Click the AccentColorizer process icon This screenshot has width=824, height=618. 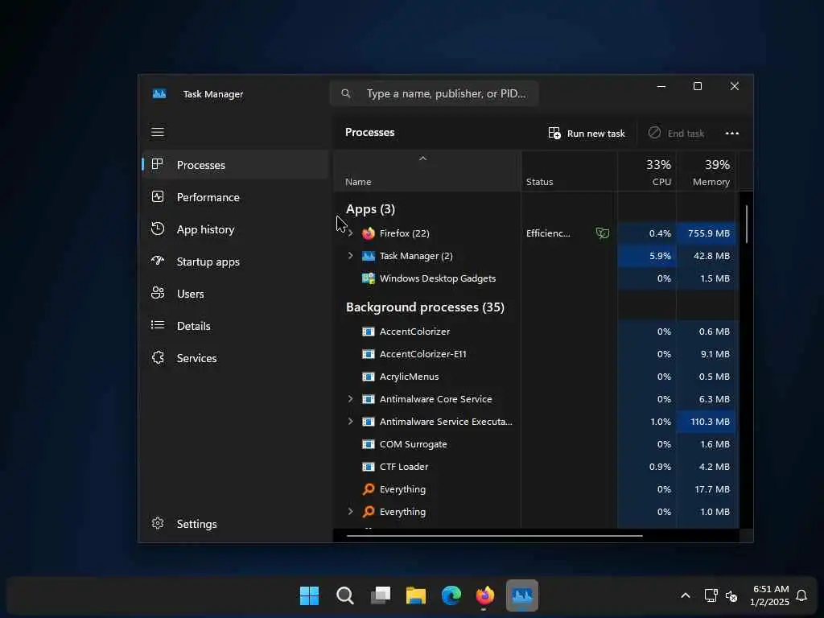coord(369,332)
